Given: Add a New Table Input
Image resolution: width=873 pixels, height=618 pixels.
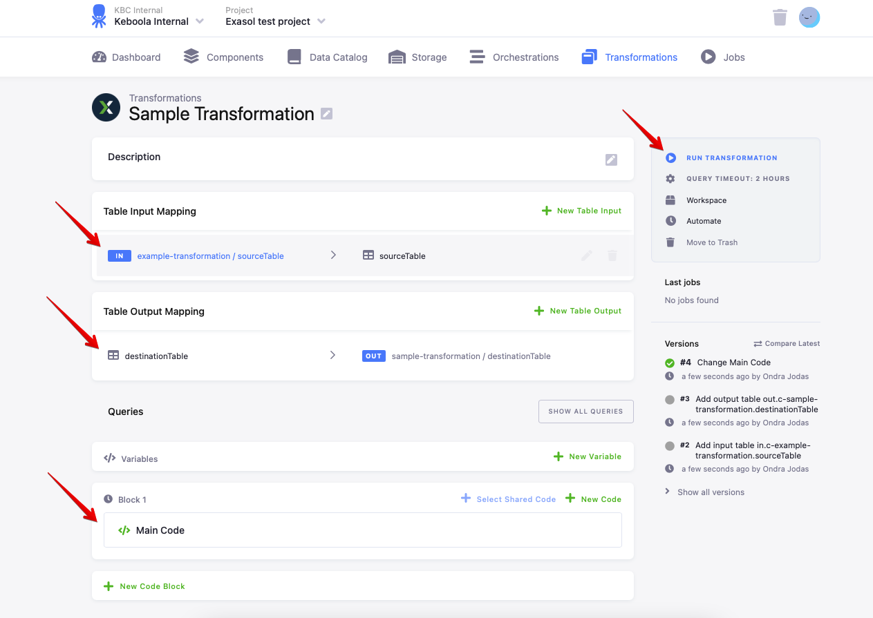Looking at the screenshot, I should point(581,211).
